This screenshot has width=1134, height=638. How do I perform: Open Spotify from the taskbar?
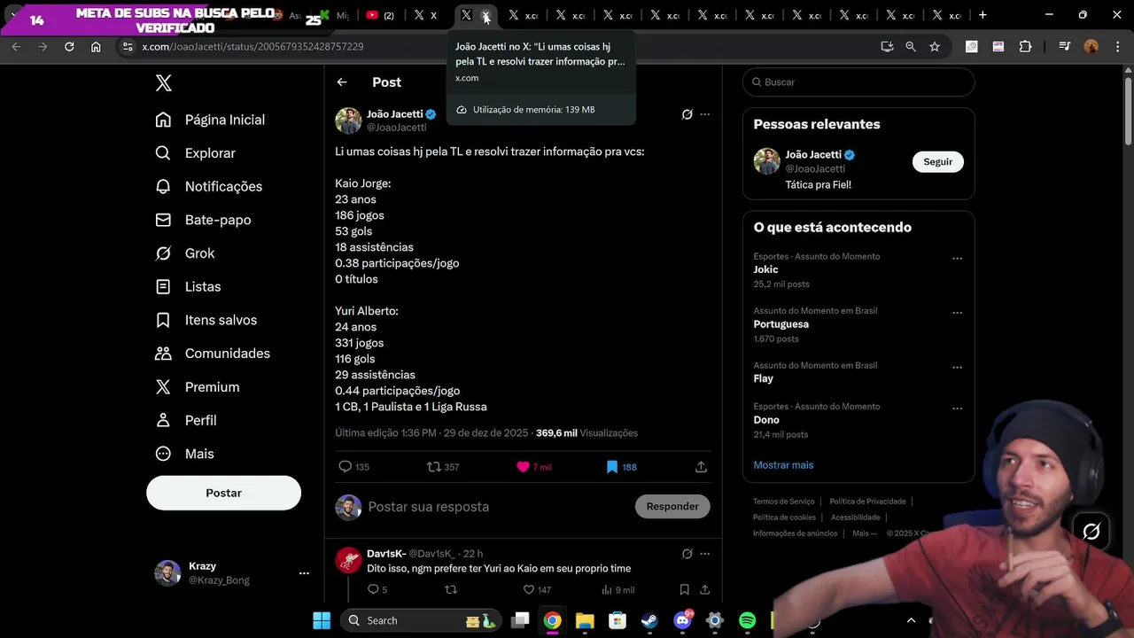click(747, 620)
